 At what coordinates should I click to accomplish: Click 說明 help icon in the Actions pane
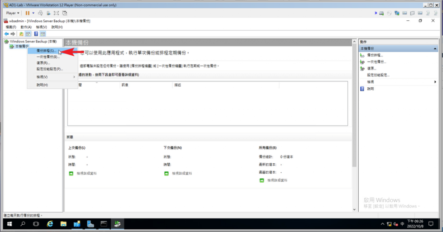[x=362, y=89]
